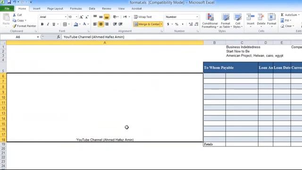Click the Clear button
The height and width of the screenshot is (170, 302).
(x=287, y=26)
